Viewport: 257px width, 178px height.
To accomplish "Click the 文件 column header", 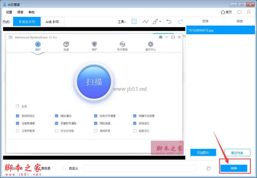I will coord(205,21).
